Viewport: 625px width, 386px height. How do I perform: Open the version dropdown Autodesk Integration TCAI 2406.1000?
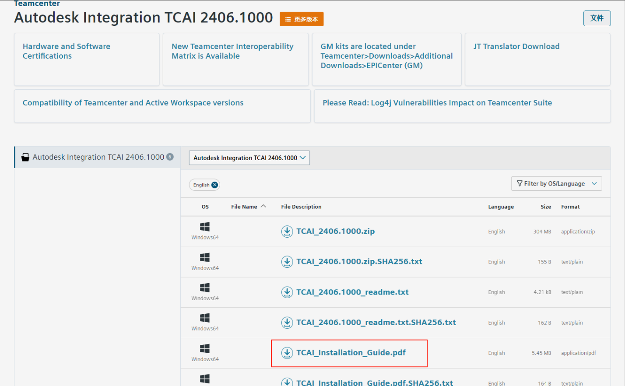coord(249,158)
